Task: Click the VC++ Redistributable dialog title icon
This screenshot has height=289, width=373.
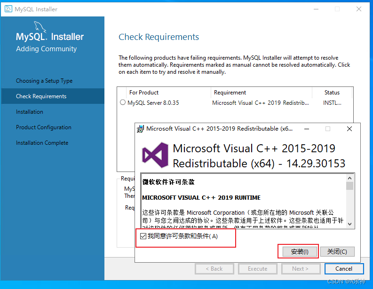Action: [140, 129]
